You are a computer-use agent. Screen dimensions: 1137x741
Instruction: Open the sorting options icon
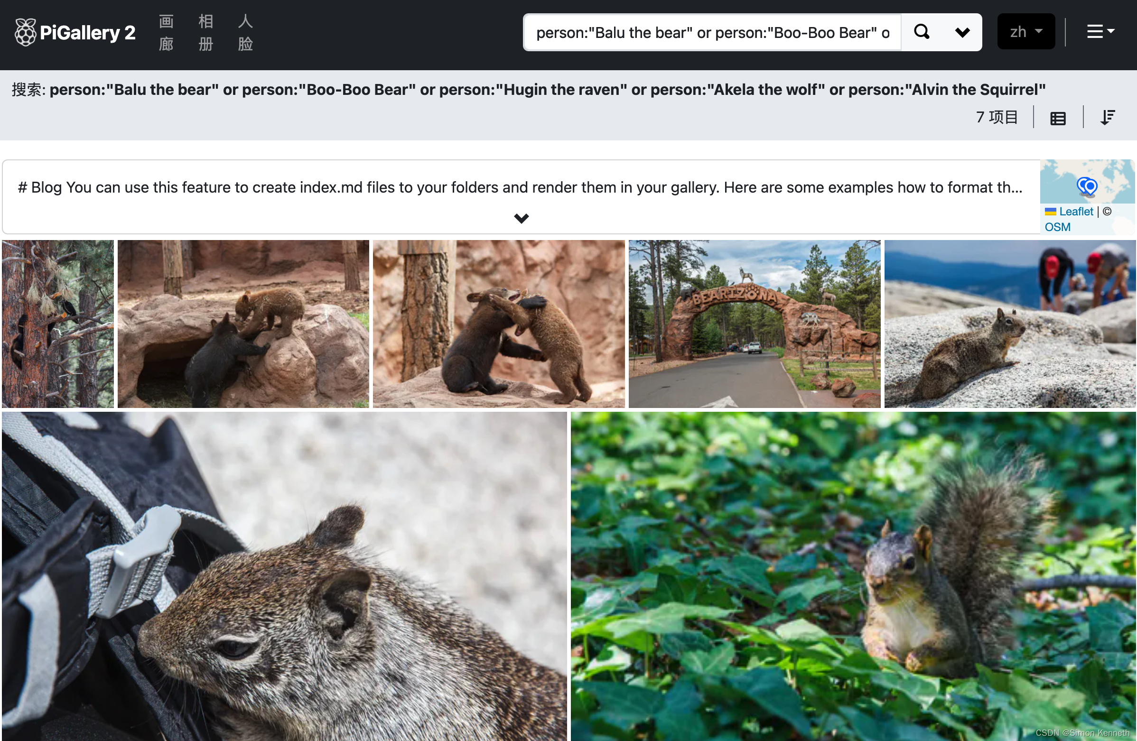click(x=1107, y=118)
